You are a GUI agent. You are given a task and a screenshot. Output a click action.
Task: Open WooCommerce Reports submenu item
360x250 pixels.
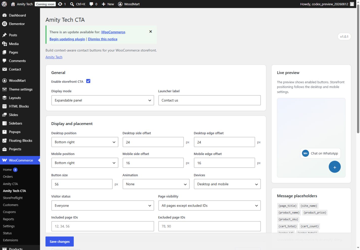[x=8, y=219]
